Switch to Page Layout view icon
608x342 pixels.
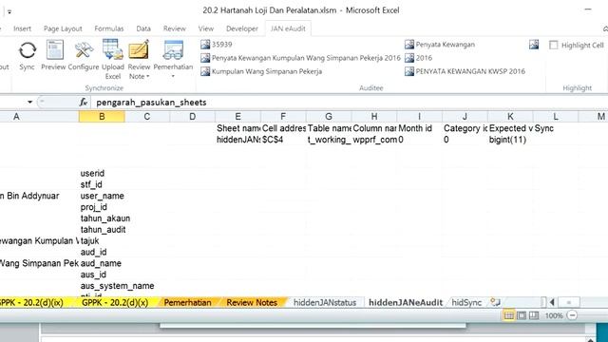522,315
